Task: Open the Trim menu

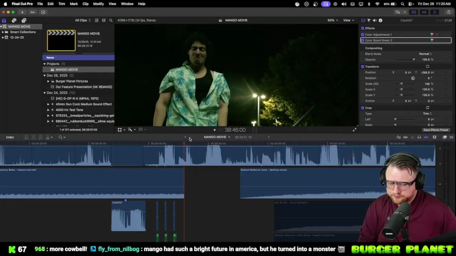Action: pos(62,4)
